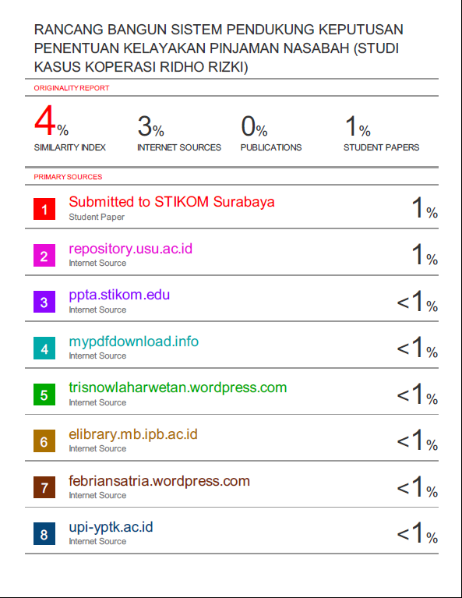Click the magenta source number 2 badge

pyautogui.click(x=44, y=256)
